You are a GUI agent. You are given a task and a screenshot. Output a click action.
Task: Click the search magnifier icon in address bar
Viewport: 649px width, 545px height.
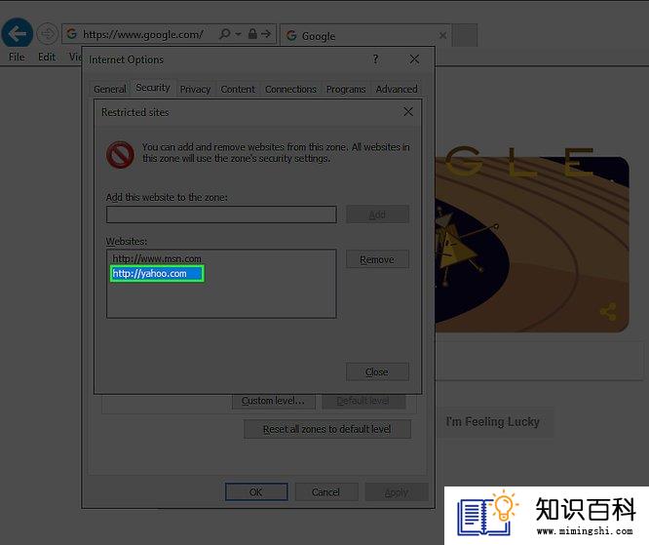point(225,33)
